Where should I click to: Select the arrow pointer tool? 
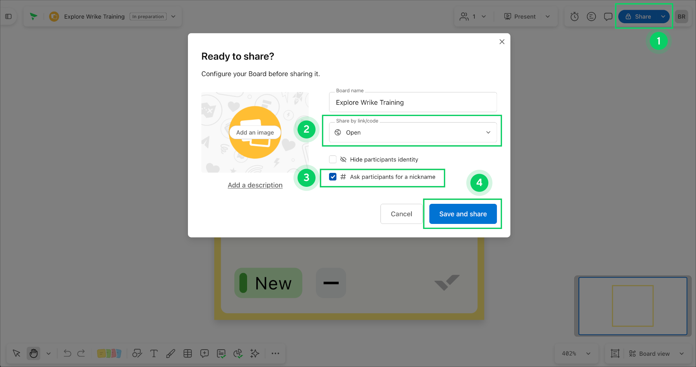pos(17,353)
